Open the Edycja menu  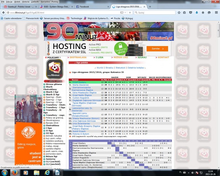click(9, 2)
